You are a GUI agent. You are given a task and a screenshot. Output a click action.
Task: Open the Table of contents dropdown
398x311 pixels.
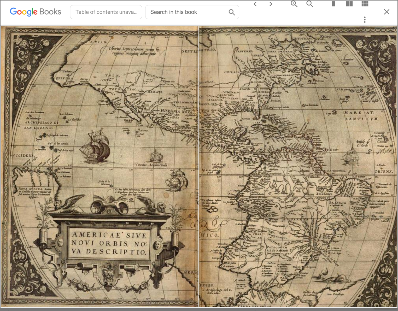[106, 12]
